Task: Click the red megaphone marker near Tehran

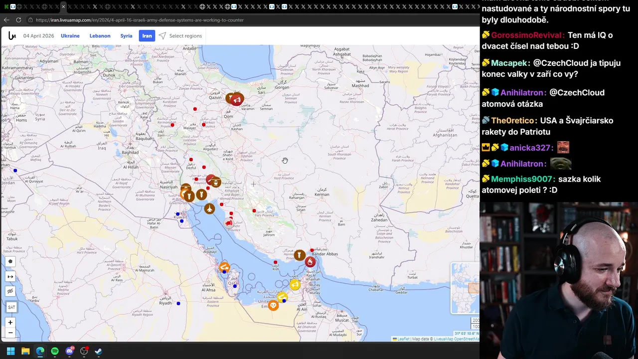Action: click(x=237, y=100)
